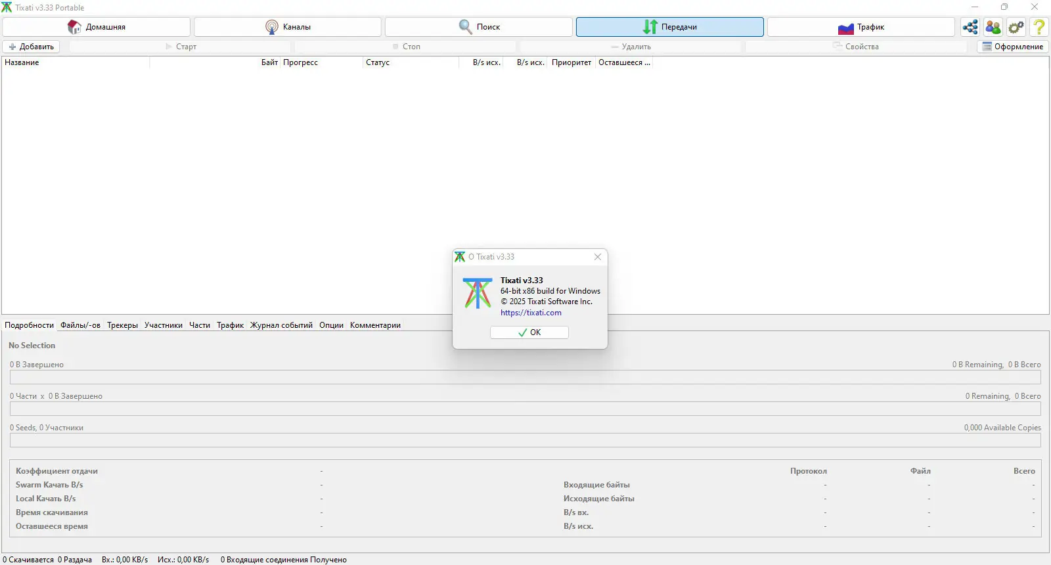Click the Swarm Качать B/s label

point(49,485)
